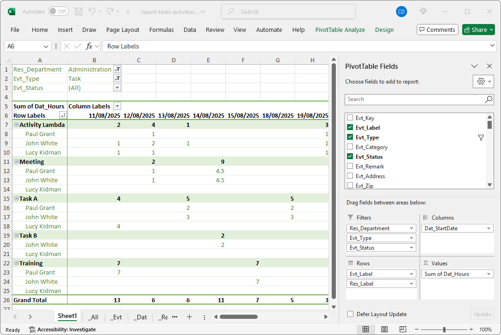Click the Share button

click(478, 30)
